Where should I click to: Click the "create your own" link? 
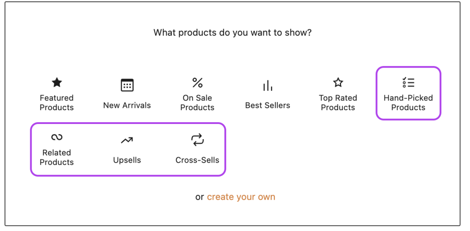[x=241, y=197]
